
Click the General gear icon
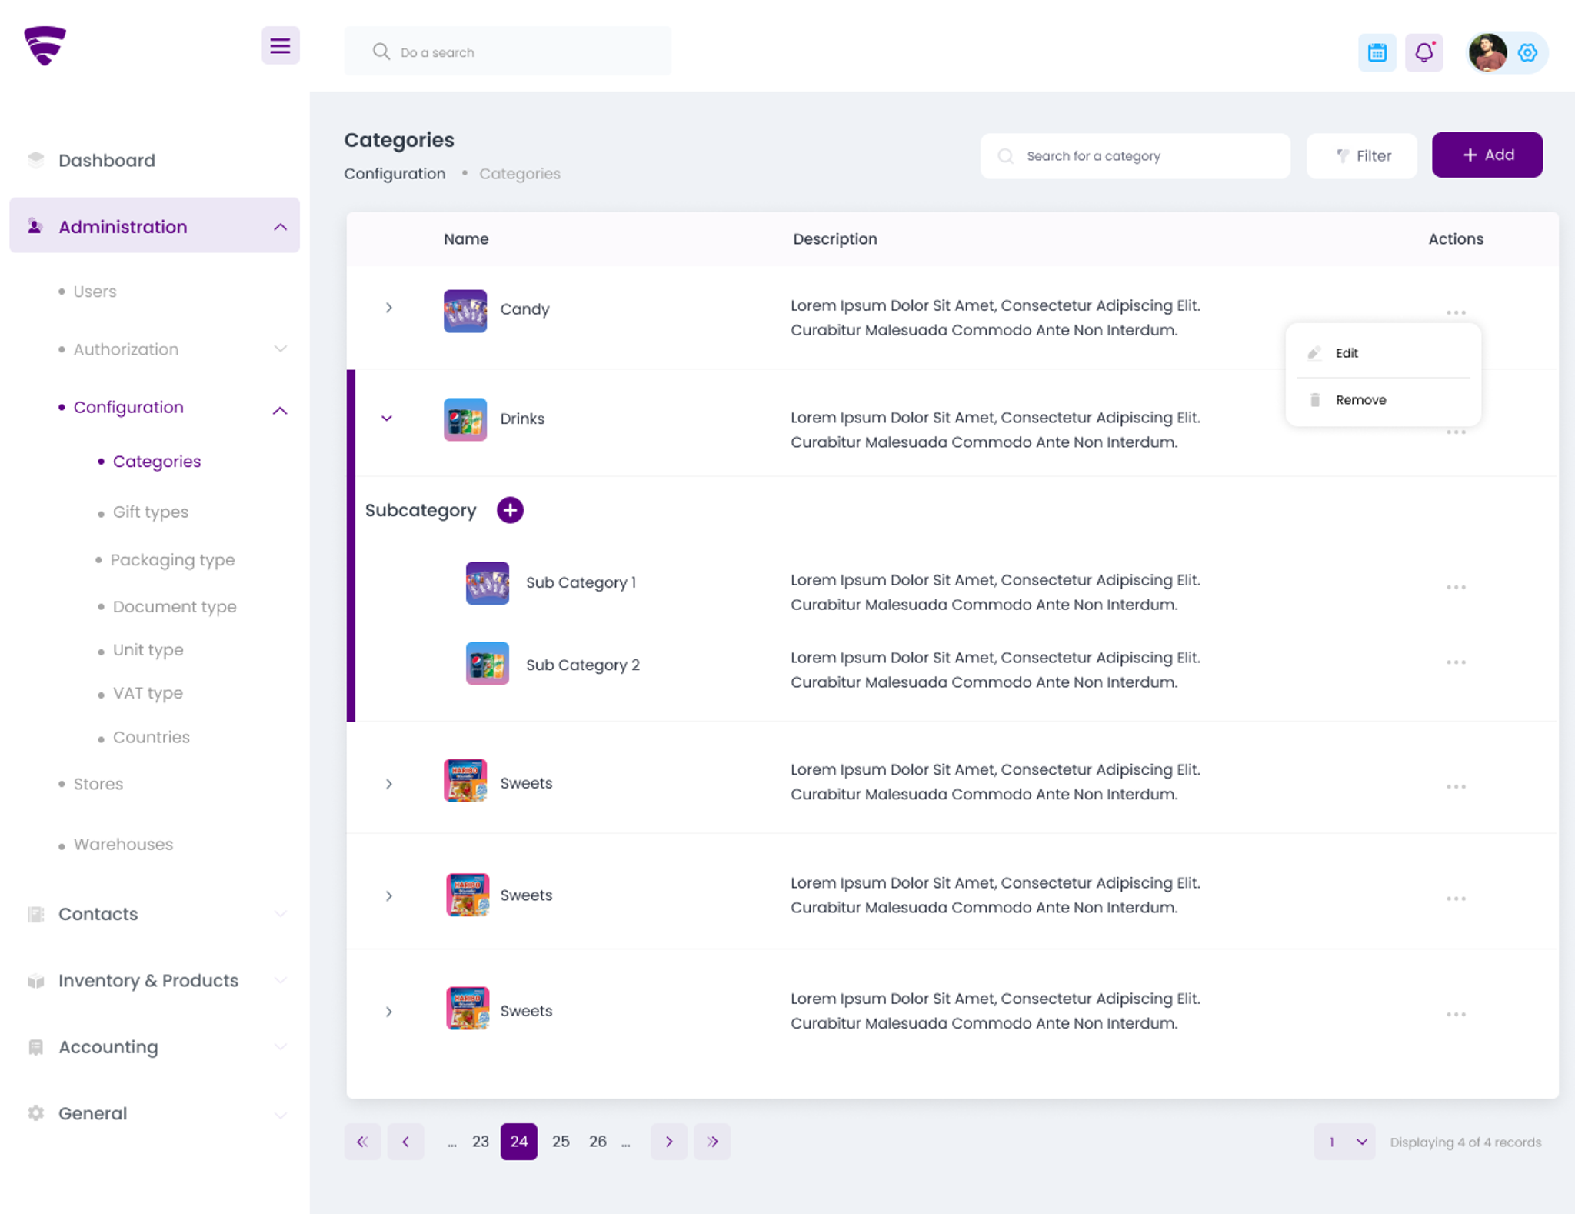click(35, 1113)
